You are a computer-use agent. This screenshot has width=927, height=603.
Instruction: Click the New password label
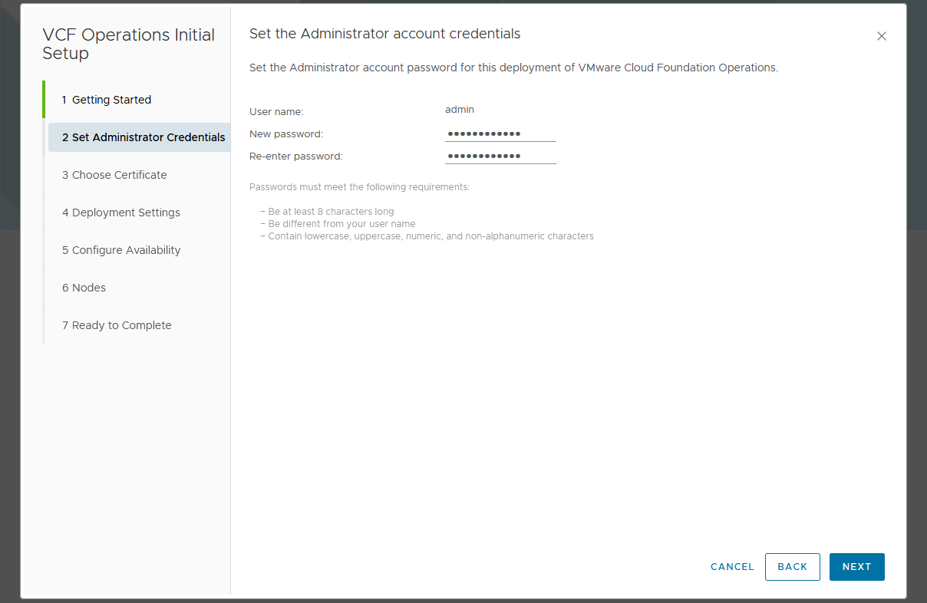coord(286,134)
